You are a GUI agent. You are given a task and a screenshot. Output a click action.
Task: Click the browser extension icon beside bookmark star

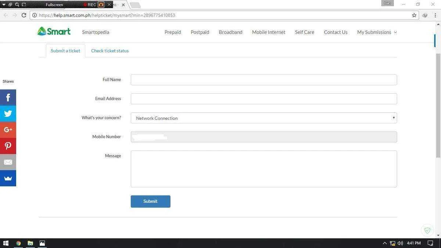coord(425,15)
